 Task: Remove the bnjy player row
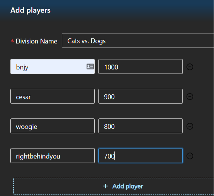pyautogui.click(x=190, y=67)
